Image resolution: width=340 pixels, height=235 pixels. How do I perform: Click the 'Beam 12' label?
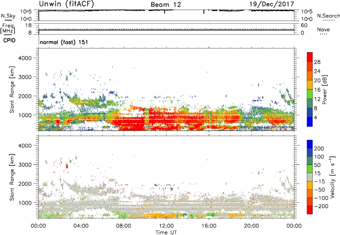tap(166, 5)
